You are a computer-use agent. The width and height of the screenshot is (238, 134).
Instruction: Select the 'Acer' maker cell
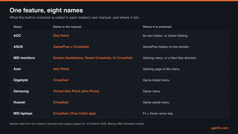[17, 69]
